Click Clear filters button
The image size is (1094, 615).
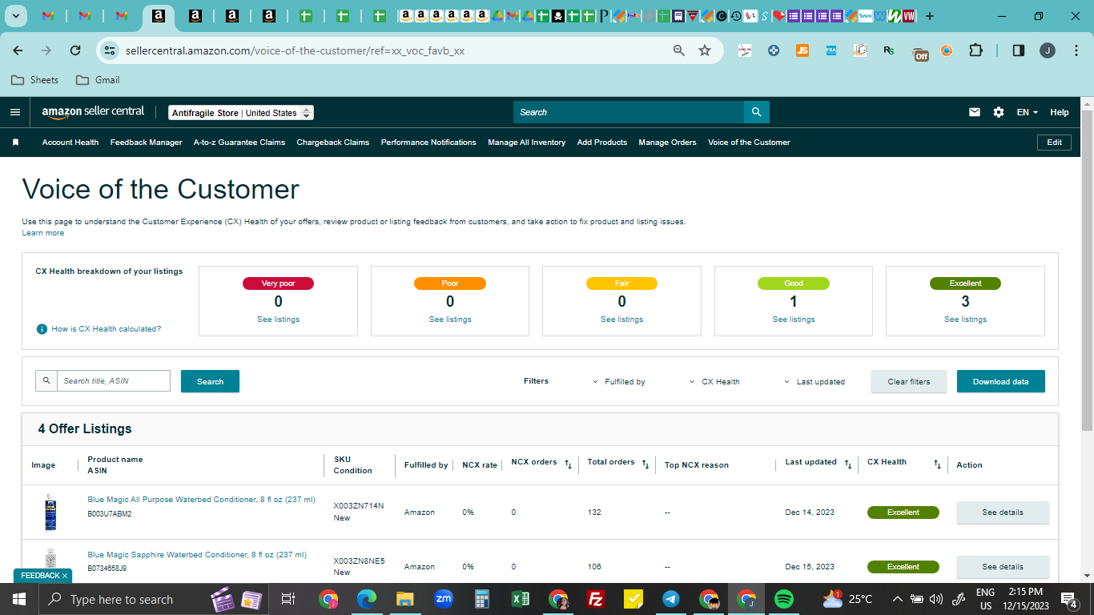[x=909, y=381]
